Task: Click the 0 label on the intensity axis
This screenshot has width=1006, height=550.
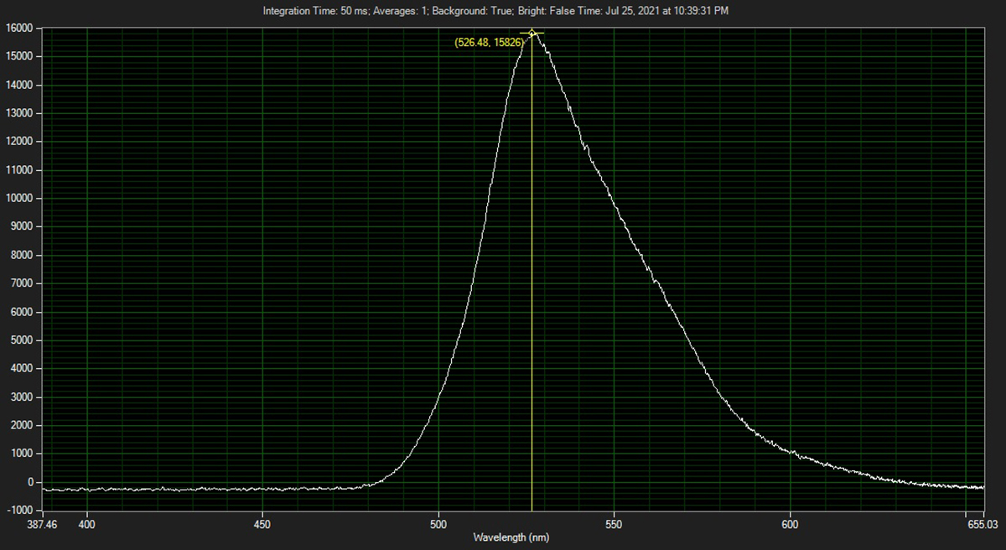Action: click(x=30, y=482)
